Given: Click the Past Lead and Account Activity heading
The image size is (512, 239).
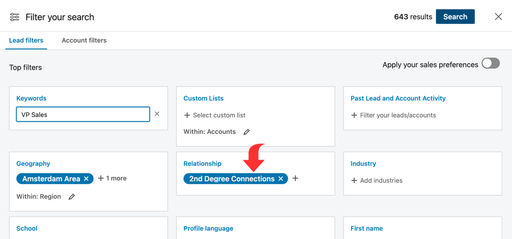Looking at the screenshot, I should 398,98.
